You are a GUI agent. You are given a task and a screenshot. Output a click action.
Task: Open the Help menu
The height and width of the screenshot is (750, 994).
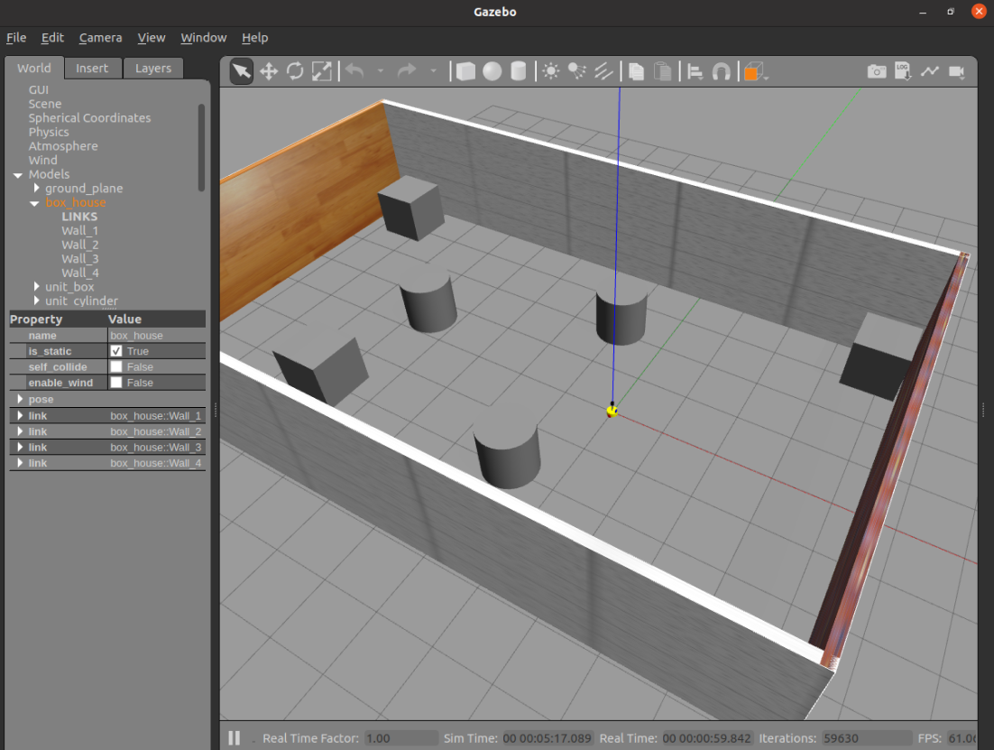255,37
